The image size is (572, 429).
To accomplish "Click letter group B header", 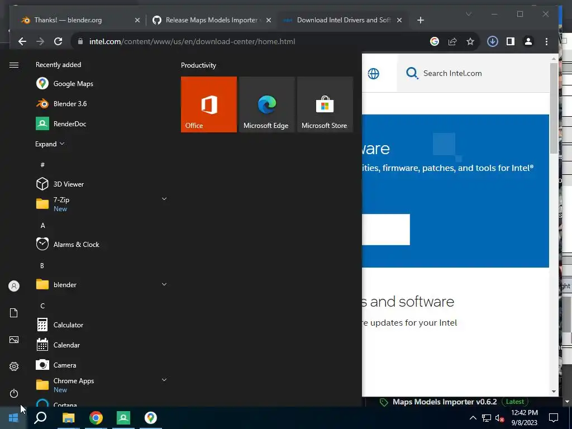I will tap(42, 265).
